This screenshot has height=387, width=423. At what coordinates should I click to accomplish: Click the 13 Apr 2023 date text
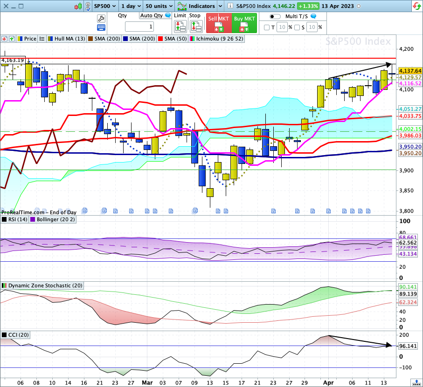pos(338,6)
